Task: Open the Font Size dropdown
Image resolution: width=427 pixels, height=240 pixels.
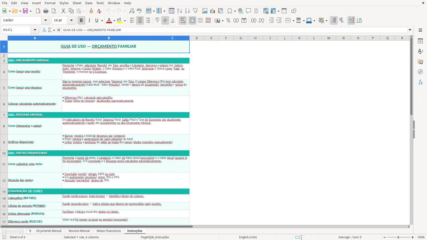Action: click(72, 21)
